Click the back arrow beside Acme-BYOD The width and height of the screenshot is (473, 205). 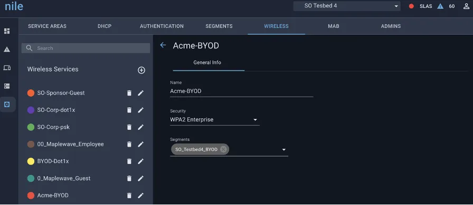click(x=163, y=45)
